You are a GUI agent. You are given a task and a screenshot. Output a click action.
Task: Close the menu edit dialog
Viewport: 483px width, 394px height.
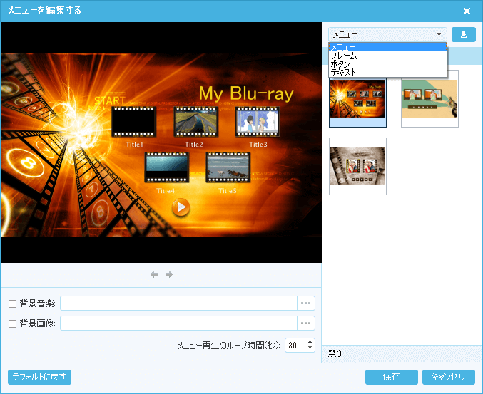pyautogui.click(x=467, y=11)
